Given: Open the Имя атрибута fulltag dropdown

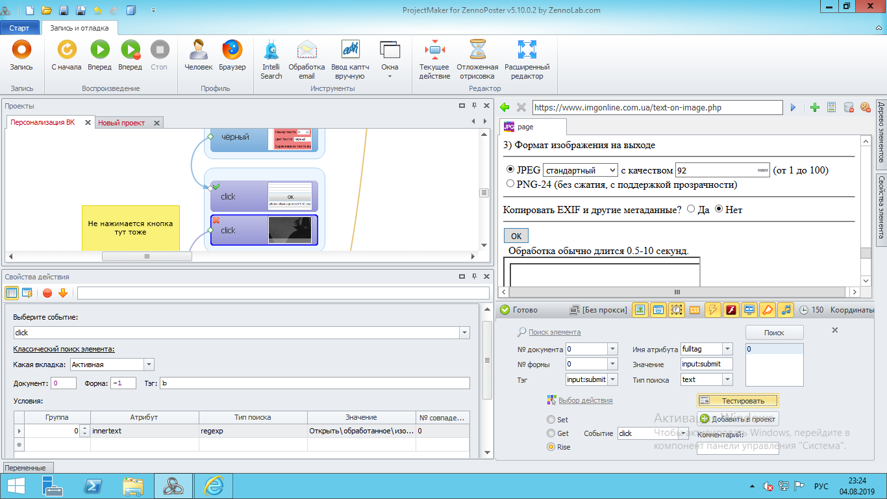Looking at the screenshot, I should 727,350.
